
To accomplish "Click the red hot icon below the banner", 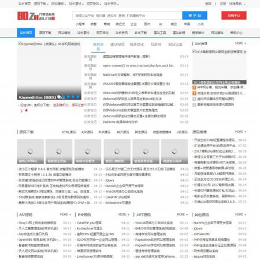I will (27, 110).
